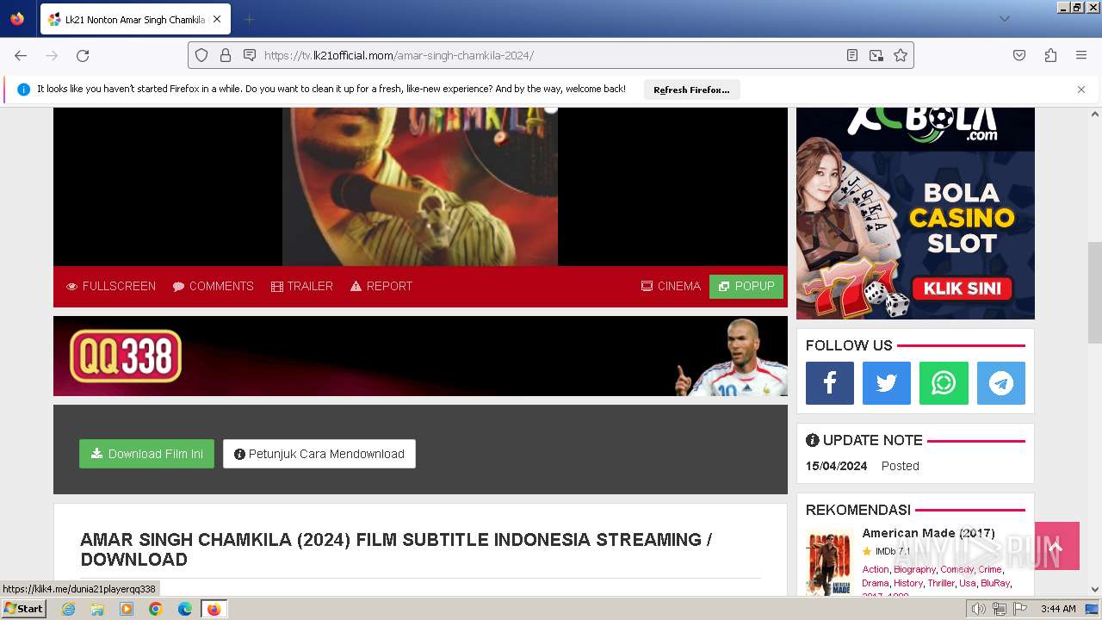Bookmark this page with the star
The width and height of the screenshot is (1102, 620).
[901, 55]
